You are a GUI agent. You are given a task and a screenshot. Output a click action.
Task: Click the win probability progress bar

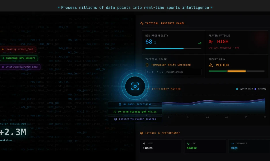click(x=173, y=49)
